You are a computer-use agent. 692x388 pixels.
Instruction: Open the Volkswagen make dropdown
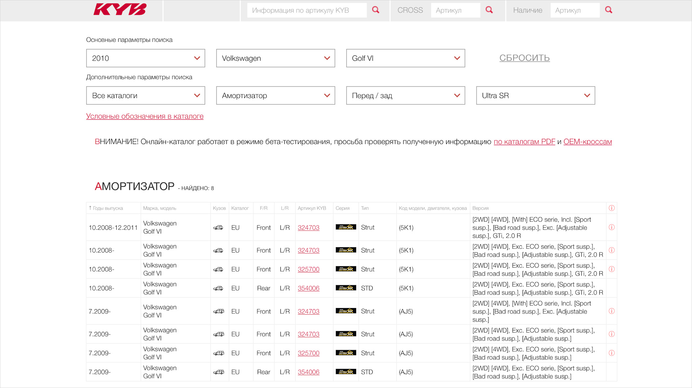(x=276, y=58)
